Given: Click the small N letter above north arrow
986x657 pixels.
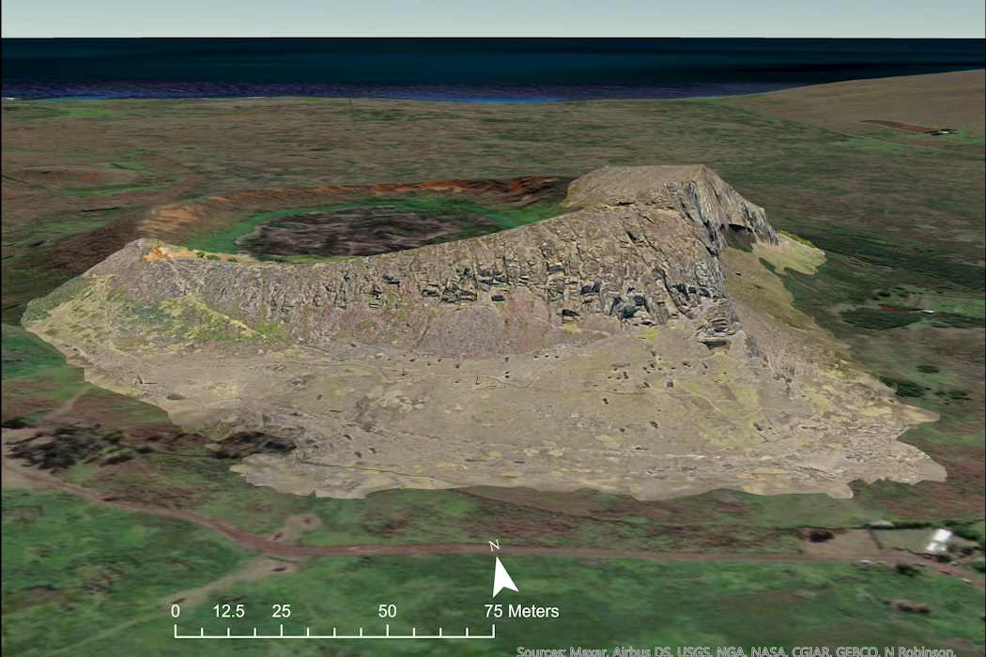Looking at the screenshot, I should point(494,546).
